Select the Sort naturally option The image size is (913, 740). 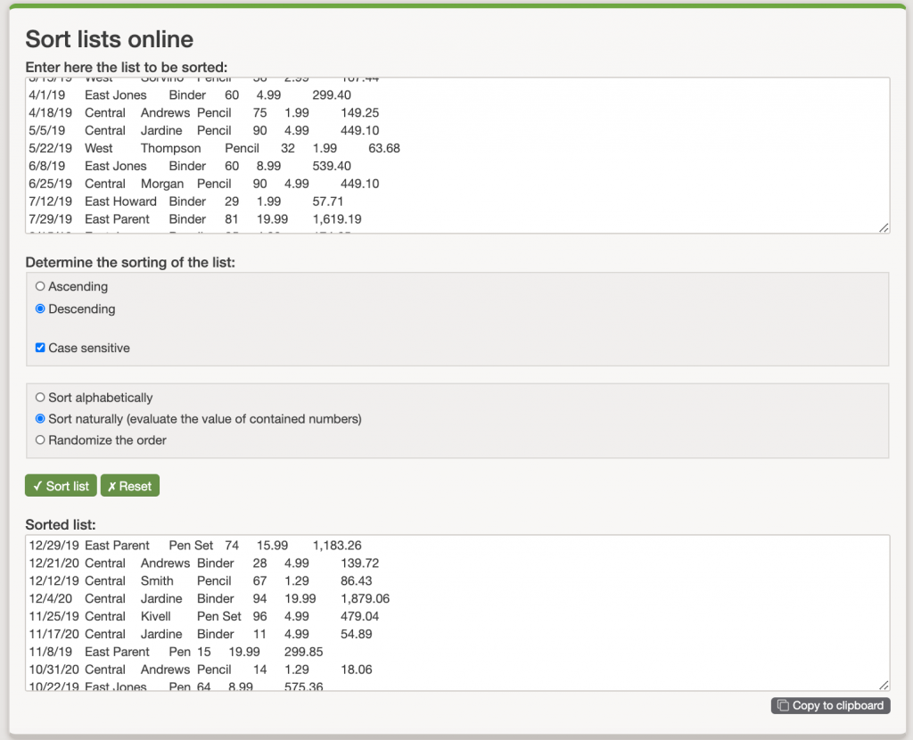click(x=38, y=419)
